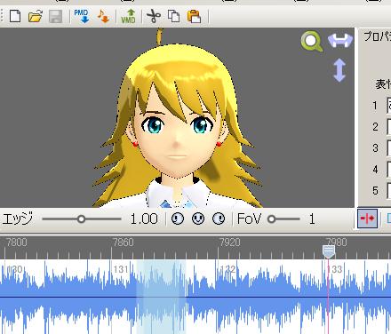Load a PMD model with the PMD icon

[x=82, y=16]
